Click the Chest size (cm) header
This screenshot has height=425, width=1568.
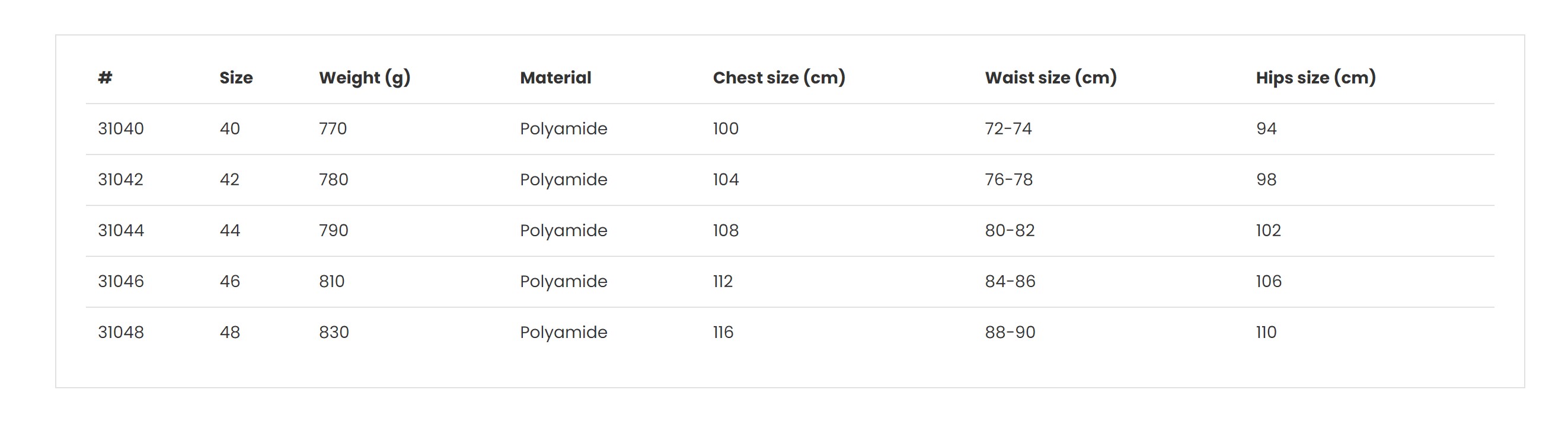(779, 79)
